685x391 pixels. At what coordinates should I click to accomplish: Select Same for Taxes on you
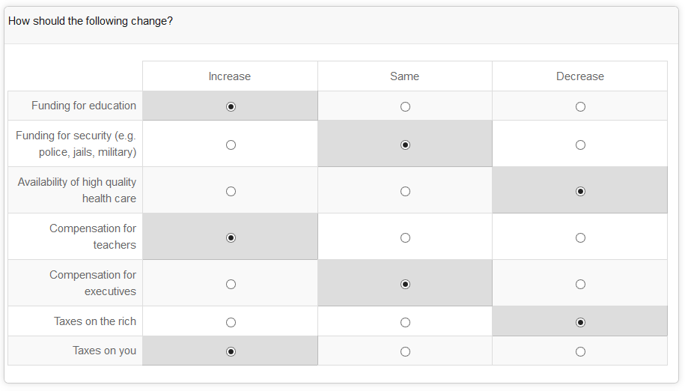[x=405, y=351]
